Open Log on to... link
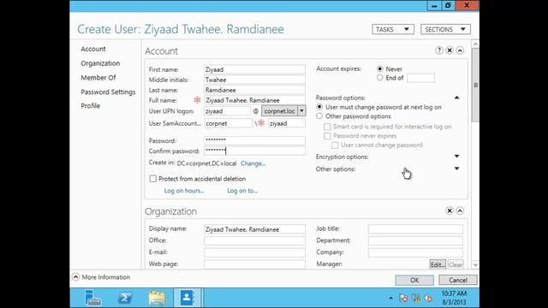 pos(242,191)
